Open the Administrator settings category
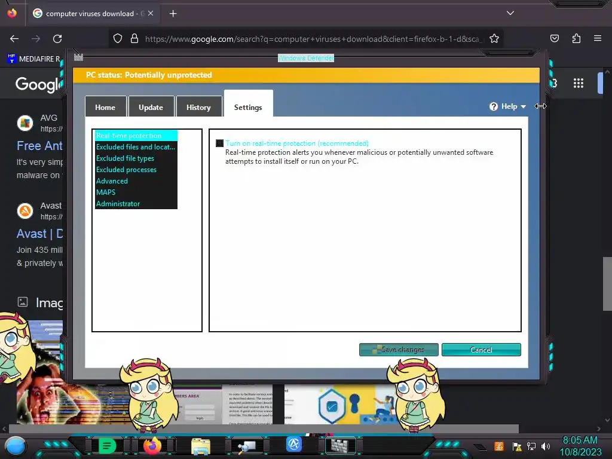Viewport: 612px width, 459px height. (x=136, y=203)
